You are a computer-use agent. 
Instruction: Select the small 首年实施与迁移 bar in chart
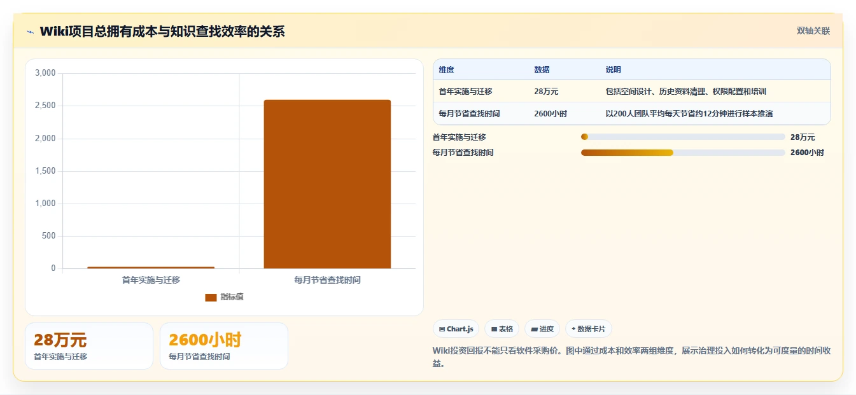[x=151, y=267]
